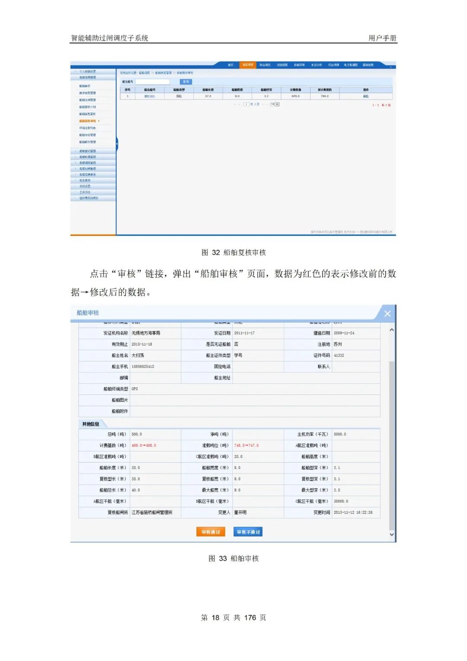The height and width of the screenshot is (661, 467).
Task: Click the 主机功率 value 5000.0
Action: click(340, 434)
